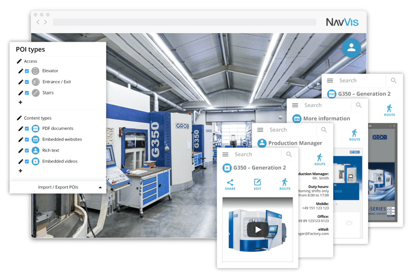Click the Embedded websites type icon
Viewport: 411px width, 276px height.
35,140
